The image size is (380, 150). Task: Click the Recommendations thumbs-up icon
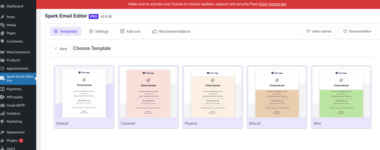[155, 31]
